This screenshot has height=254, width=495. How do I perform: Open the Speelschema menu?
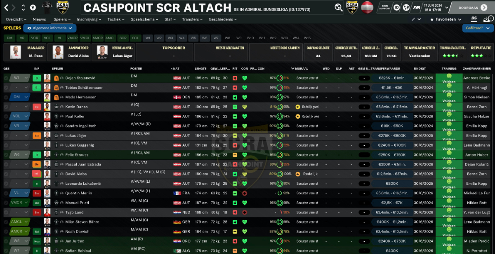145,19
